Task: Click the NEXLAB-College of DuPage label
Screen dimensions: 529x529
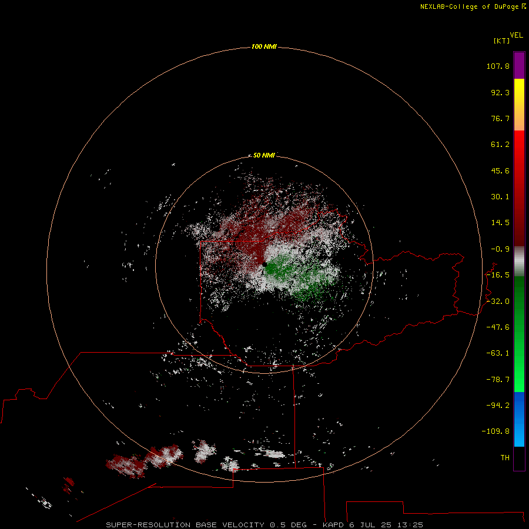Action: pos(473,6)
